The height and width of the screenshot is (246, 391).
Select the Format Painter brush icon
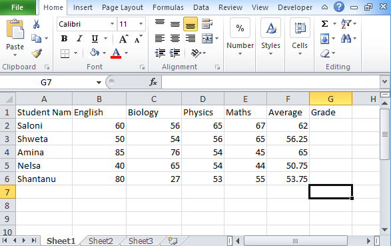coord(37,53)
